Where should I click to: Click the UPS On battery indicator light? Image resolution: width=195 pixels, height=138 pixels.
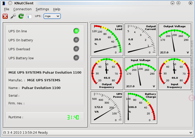76,40
